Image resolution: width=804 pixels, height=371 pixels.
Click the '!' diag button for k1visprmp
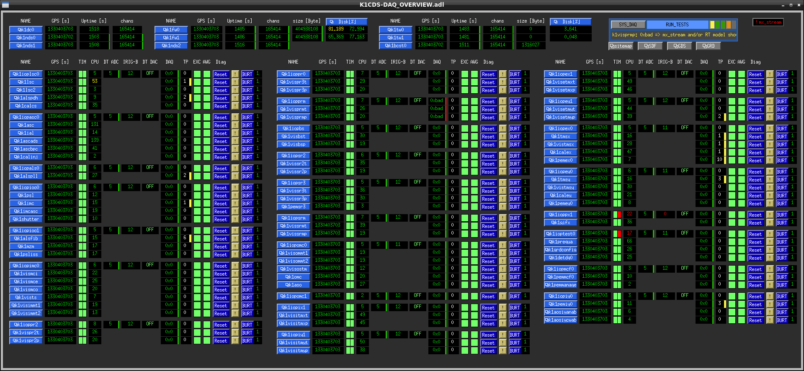503,117
